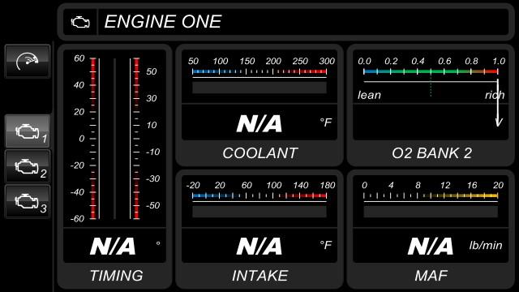This screenshot has width=519, height=292.
Task: Select the O2 BANK 2 gauge
Action: 431,105
